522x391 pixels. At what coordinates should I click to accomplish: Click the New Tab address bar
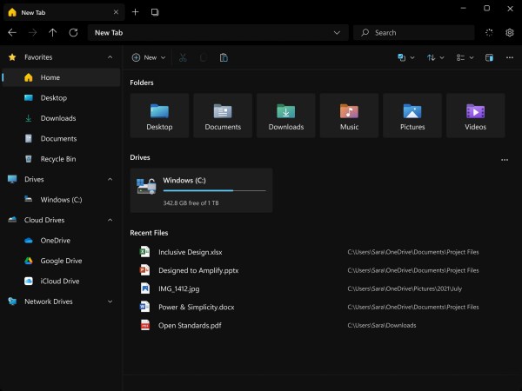pyautogui.click(x=218, y=33)
